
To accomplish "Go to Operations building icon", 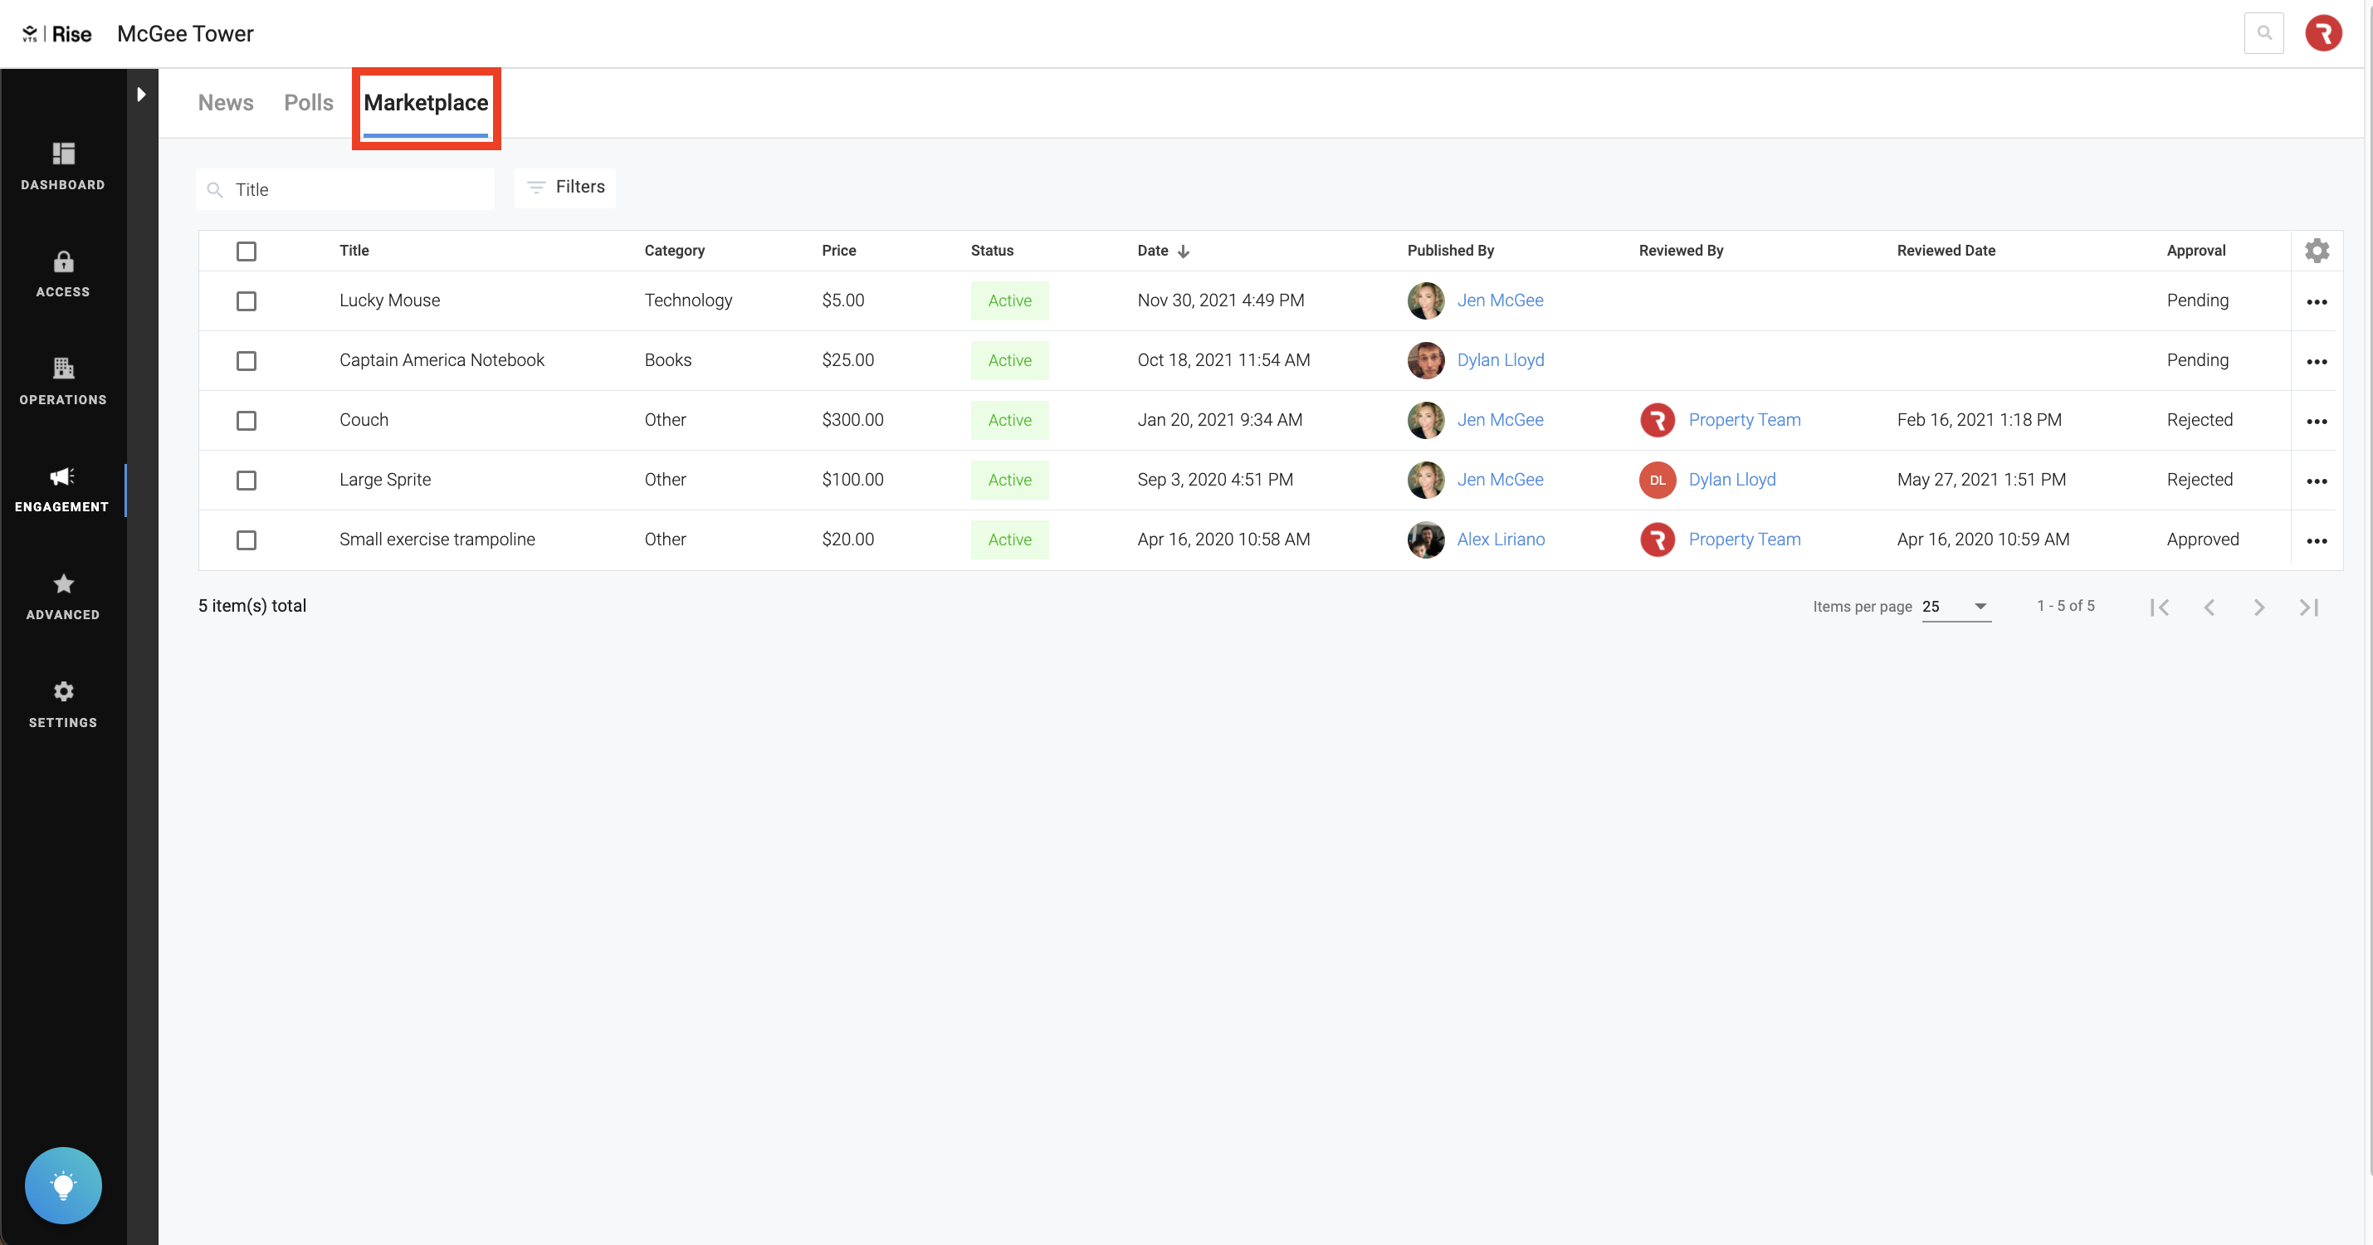I will [x=62, y=381].
